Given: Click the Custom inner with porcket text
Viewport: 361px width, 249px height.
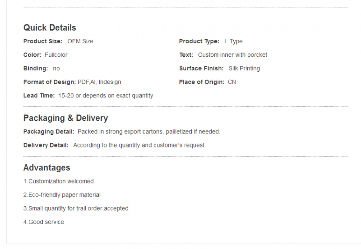Looking at the screenshot, I should click(x=232, y=55).
